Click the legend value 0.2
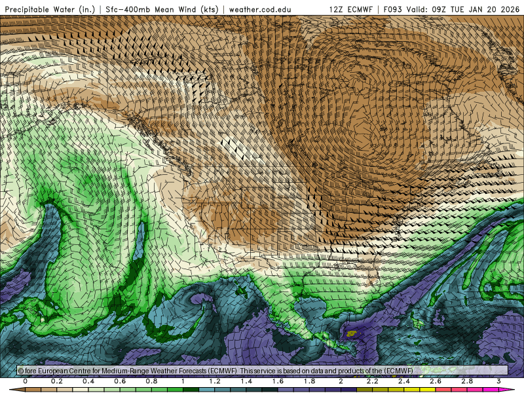The height and width of the screenshot is (393, 524). point(57,381)
